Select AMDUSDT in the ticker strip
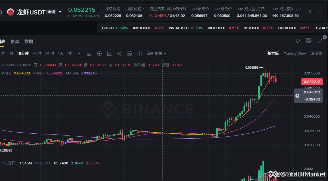Image resolution: width=328 pixels, height=181 pixels. [x=148, y=28]
